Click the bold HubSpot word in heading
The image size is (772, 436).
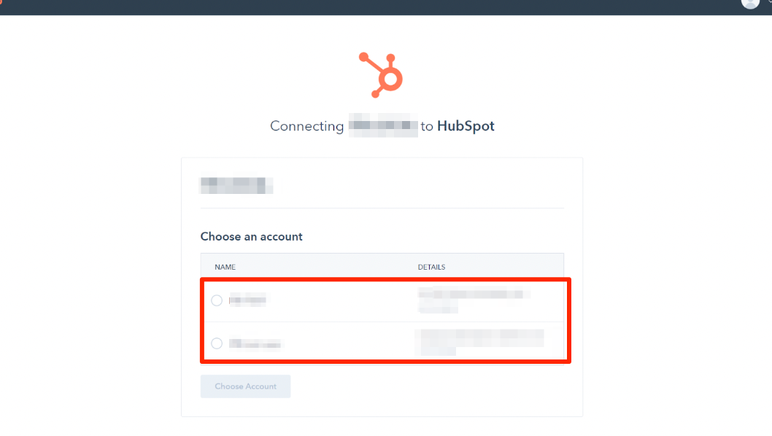click(x=466, y=126)
